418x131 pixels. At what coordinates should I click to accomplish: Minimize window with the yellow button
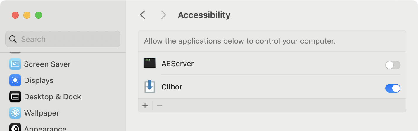coord(27,15)
